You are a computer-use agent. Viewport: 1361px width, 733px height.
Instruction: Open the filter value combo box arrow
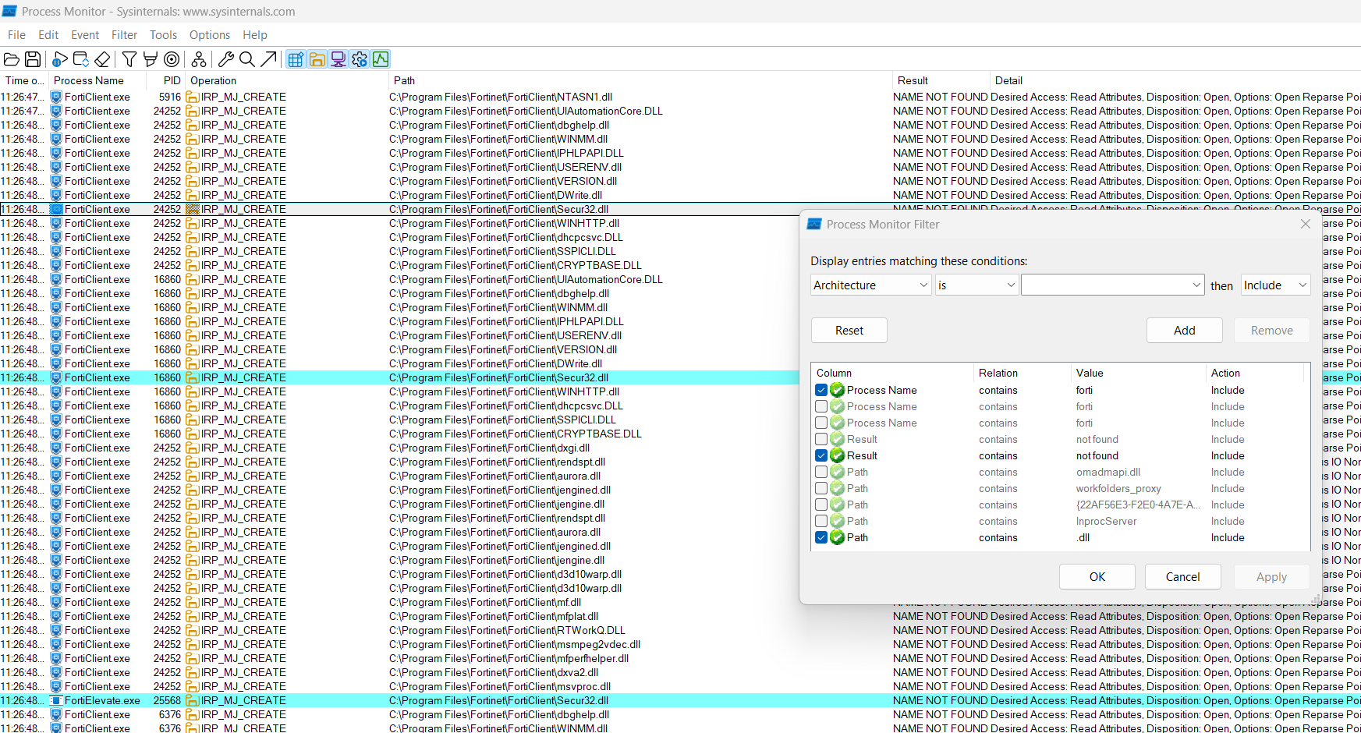[1196, 285]
